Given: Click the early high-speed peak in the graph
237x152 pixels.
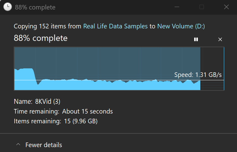Looking at the screenshot, I should tap(26, 73).
